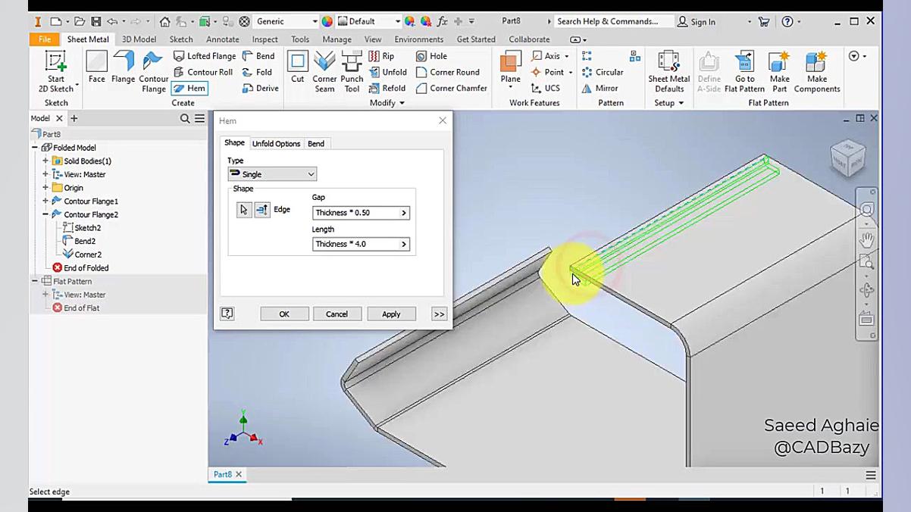
Task: Open the Environments ribbon tab
Action: click(x=418, y=39)
